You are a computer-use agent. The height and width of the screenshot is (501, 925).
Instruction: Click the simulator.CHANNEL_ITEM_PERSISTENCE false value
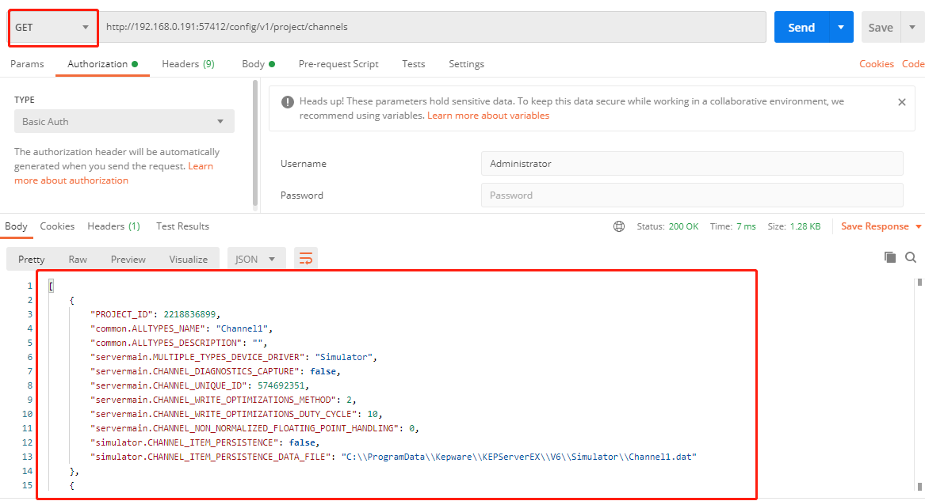pyautogui.click(x=302, y=442)
